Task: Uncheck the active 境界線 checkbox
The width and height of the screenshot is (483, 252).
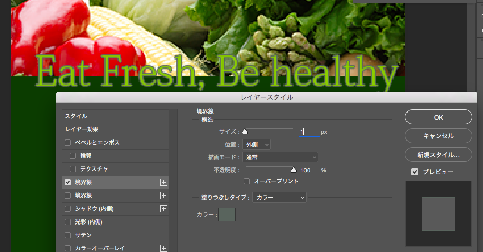Action: tap(68, 182)
